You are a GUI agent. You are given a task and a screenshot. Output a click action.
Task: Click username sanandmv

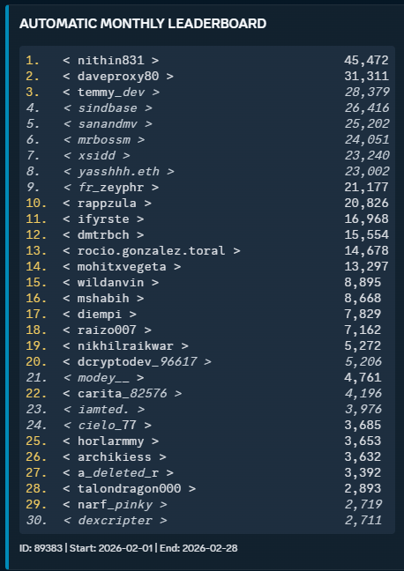click(x=108, y=124)
